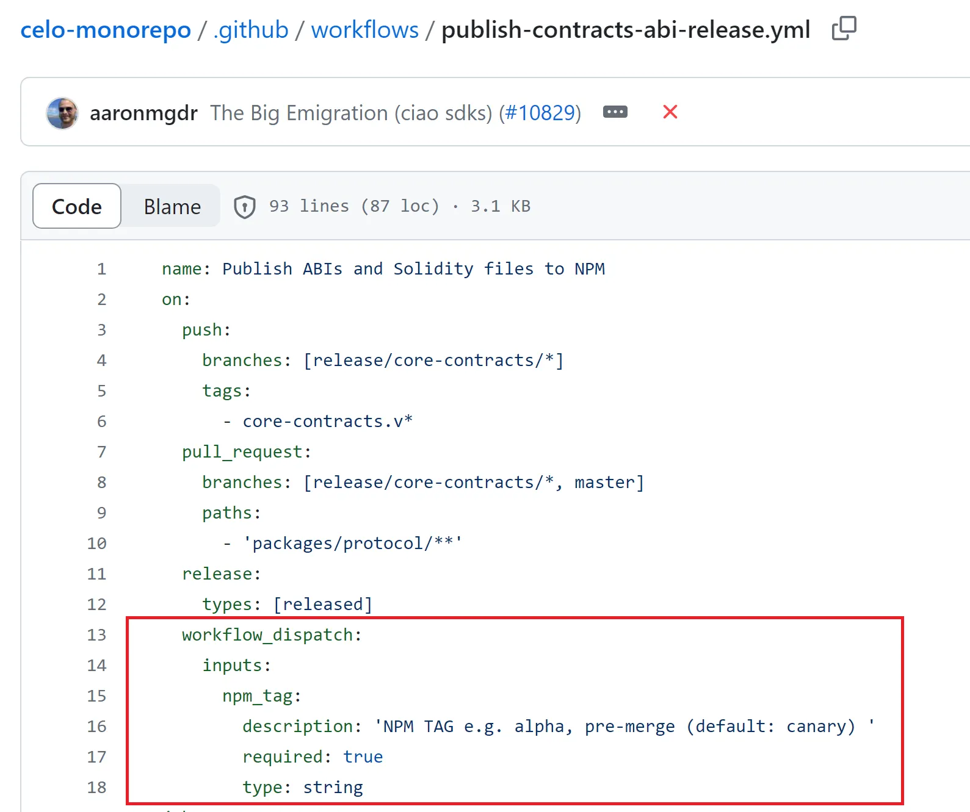Select line number 18 in the gutter
This screenshot has width=970, height=812.
[96, 788]
